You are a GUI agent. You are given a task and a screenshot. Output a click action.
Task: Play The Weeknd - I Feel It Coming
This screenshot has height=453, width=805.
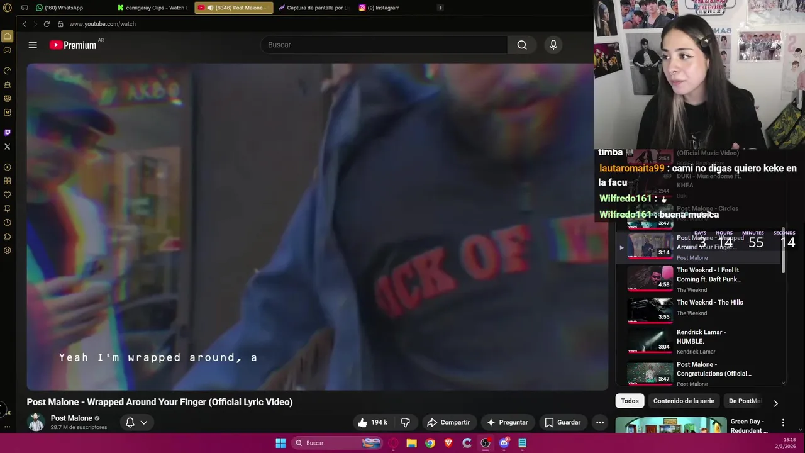click(x=698, y=279)
